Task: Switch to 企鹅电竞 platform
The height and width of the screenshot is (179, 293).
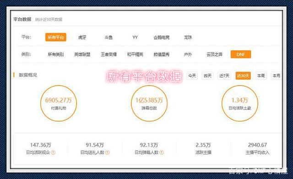Action: coord(162,37)
